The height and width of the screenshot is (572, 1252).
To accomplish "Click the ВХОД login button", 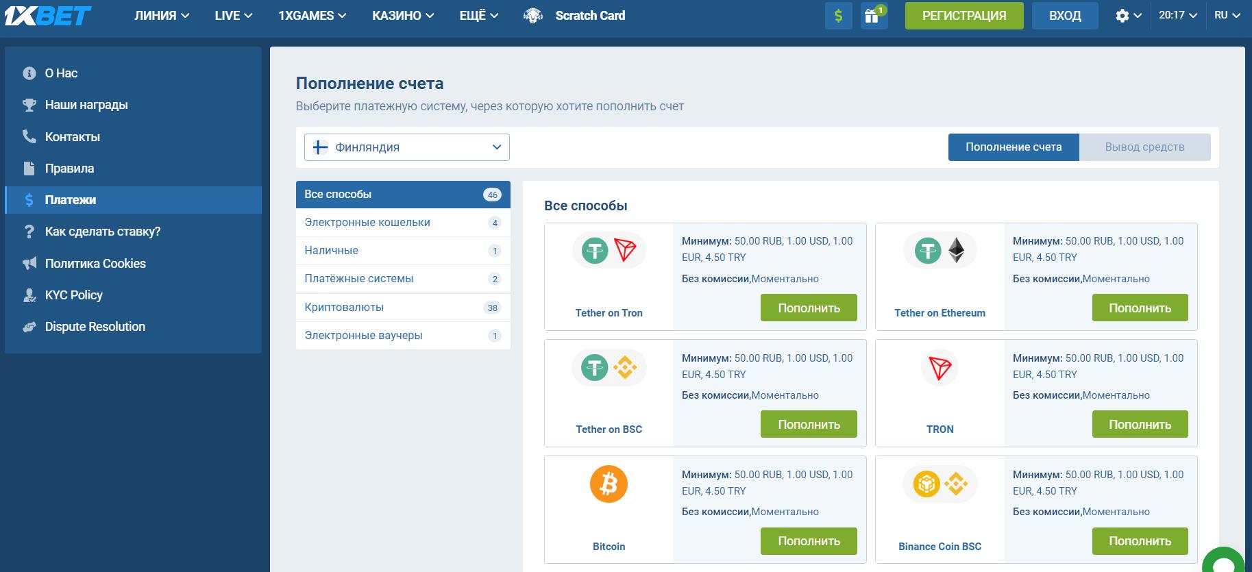I will coord(1064,16).
